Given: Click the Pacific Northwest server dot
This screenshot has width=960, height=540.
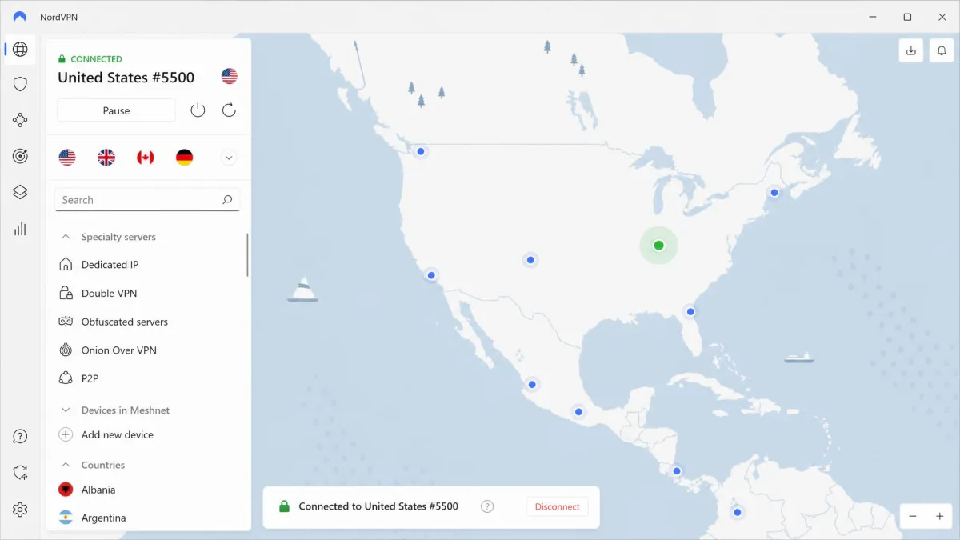Looking at the screenshot, I should [421, 151].
